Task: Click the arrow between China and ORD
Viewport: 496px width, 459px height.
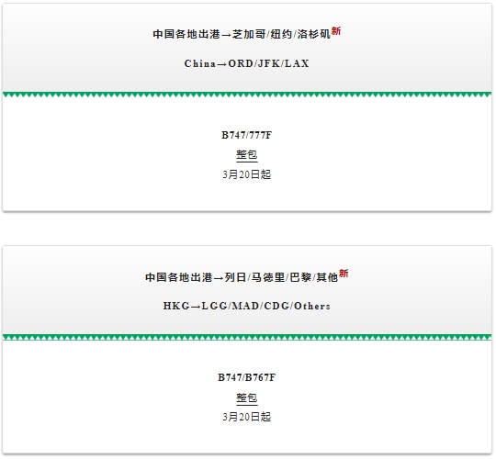Action: coord(222,64)
